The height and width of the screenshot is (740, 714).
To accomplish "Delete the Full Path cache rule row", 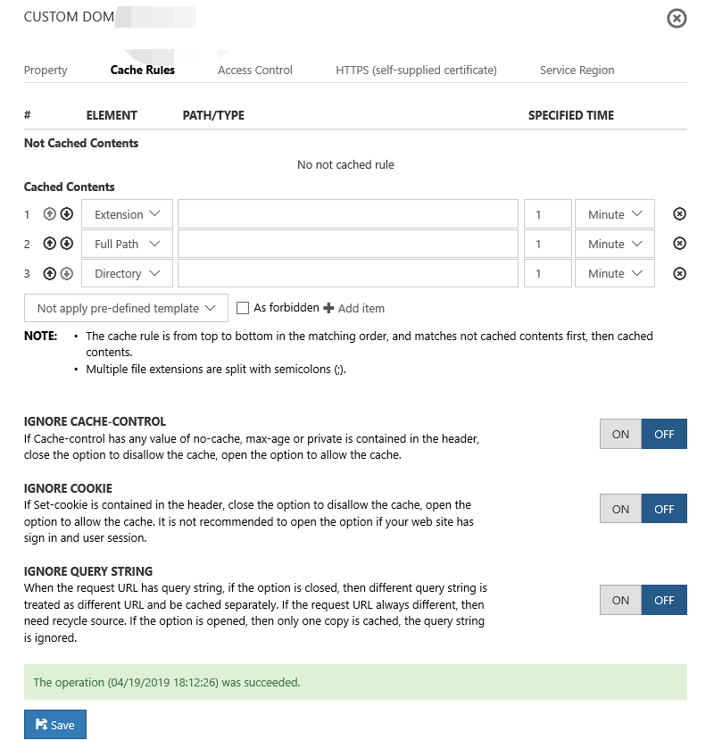I will 679,244.
